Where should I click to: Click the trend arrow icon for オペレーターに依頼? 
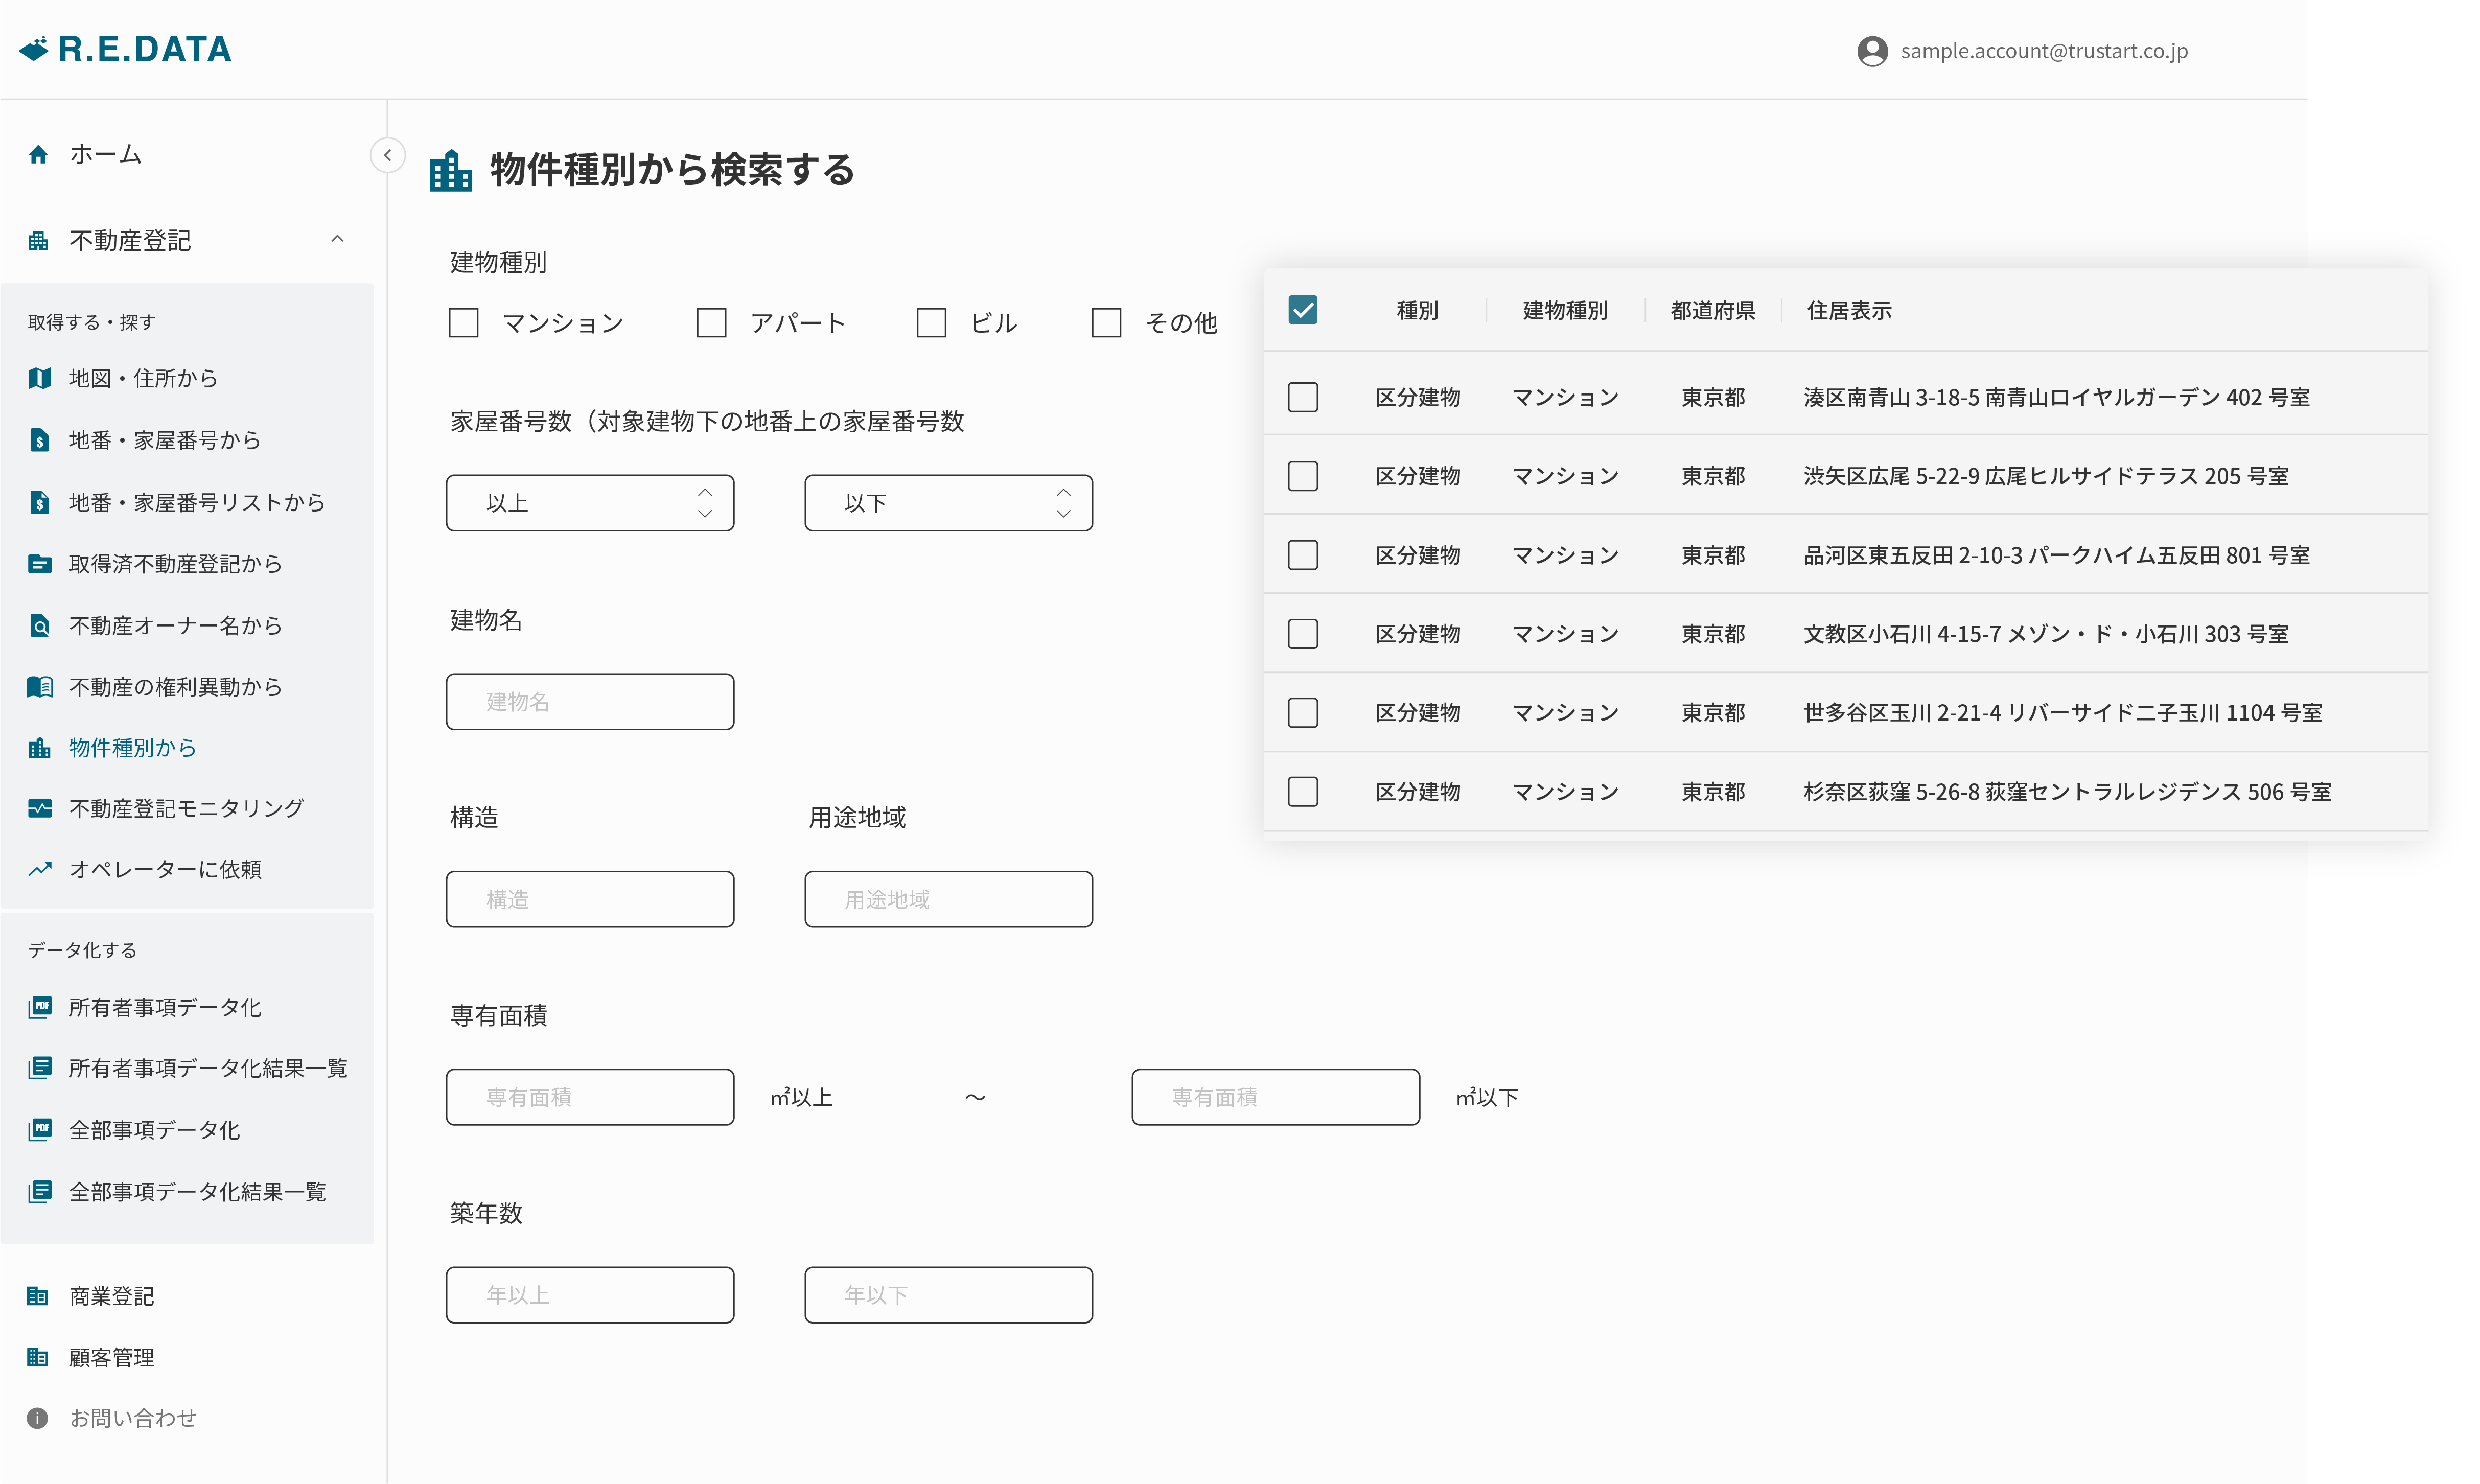click(x=39, y=869)
